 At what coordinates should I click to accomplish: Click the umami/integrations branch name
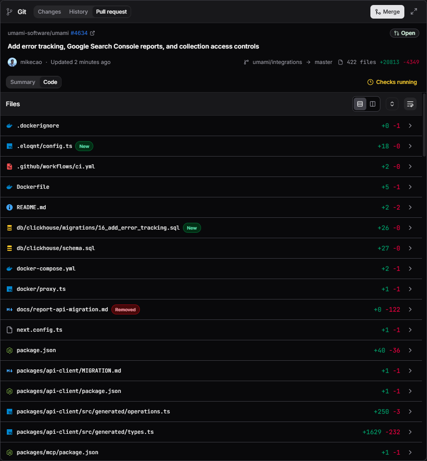(x=277, y=62)
